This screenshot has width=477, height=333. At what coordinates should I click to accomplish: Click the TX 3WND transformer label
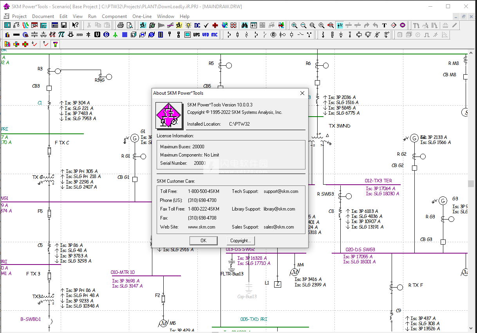pos(340,126)
